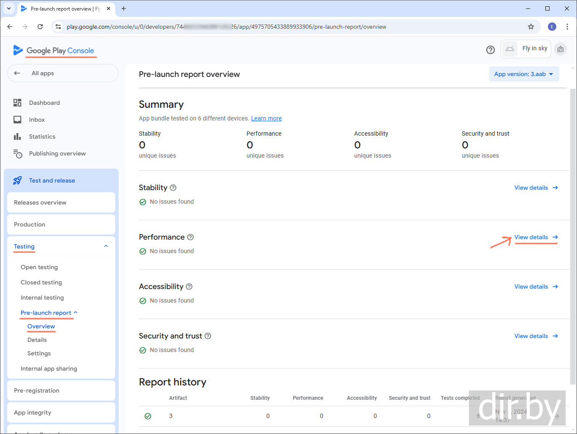Open the Dashboard icon in sidebar

17,103
